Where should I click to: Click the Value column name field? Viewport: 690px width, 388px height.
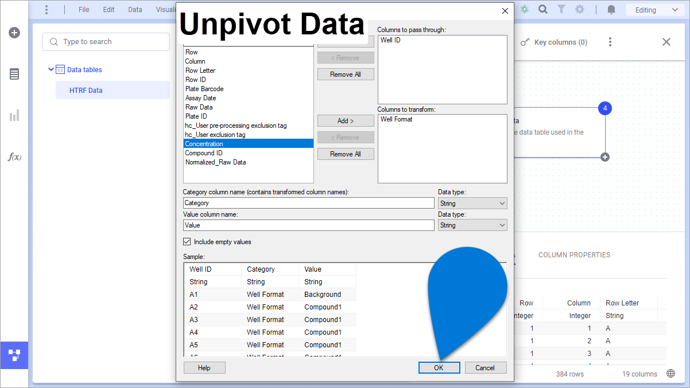point(309,225)
